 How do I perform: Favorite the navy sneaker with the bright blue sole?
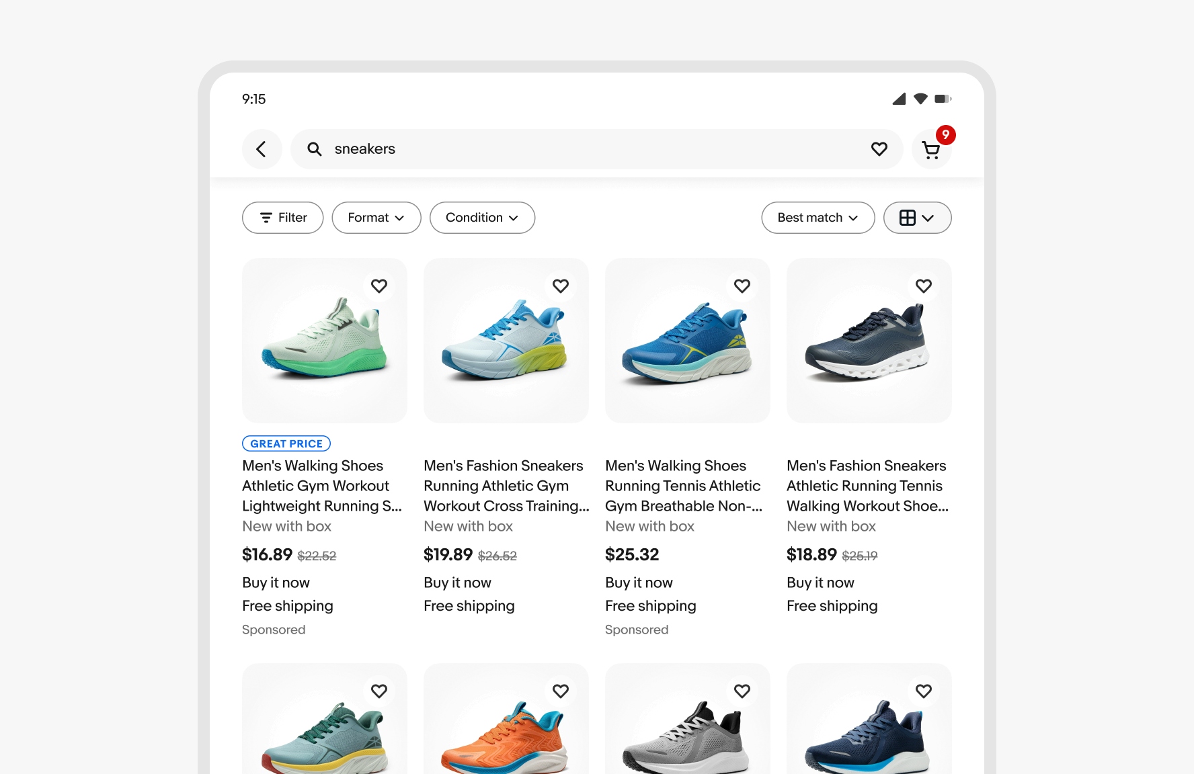tap(924, 691)
